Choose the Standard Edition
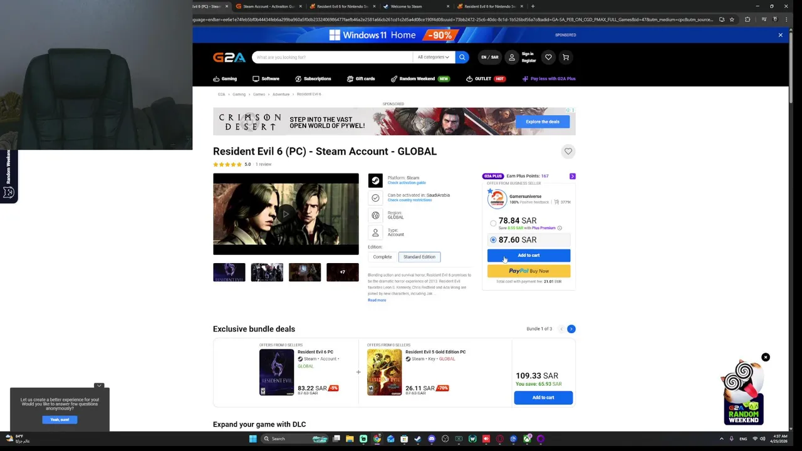Screen dimensions: 802x451 [419, 257]
